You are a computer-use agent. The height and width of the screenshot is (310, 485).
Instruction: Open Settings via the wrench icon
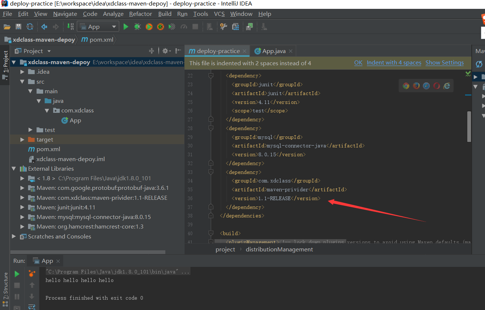click(x=223, y=27)
